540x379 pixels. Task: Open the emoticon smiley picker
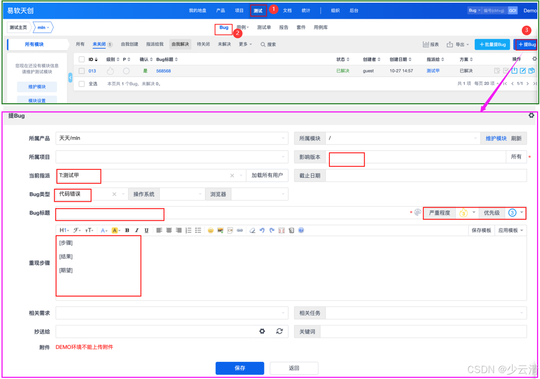coord(211,231)
